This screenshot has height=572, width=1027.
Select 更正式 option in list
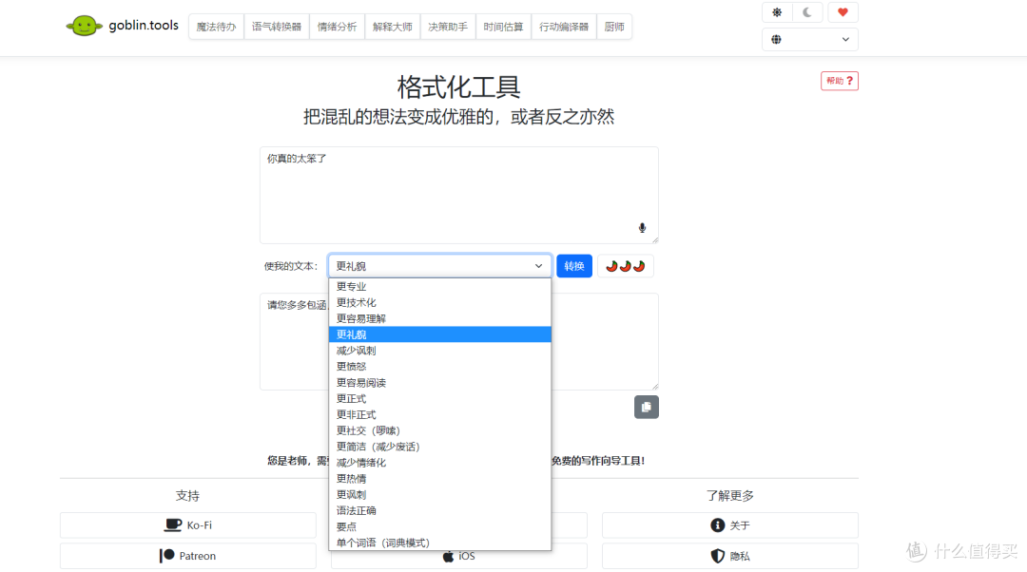[439, 398]
